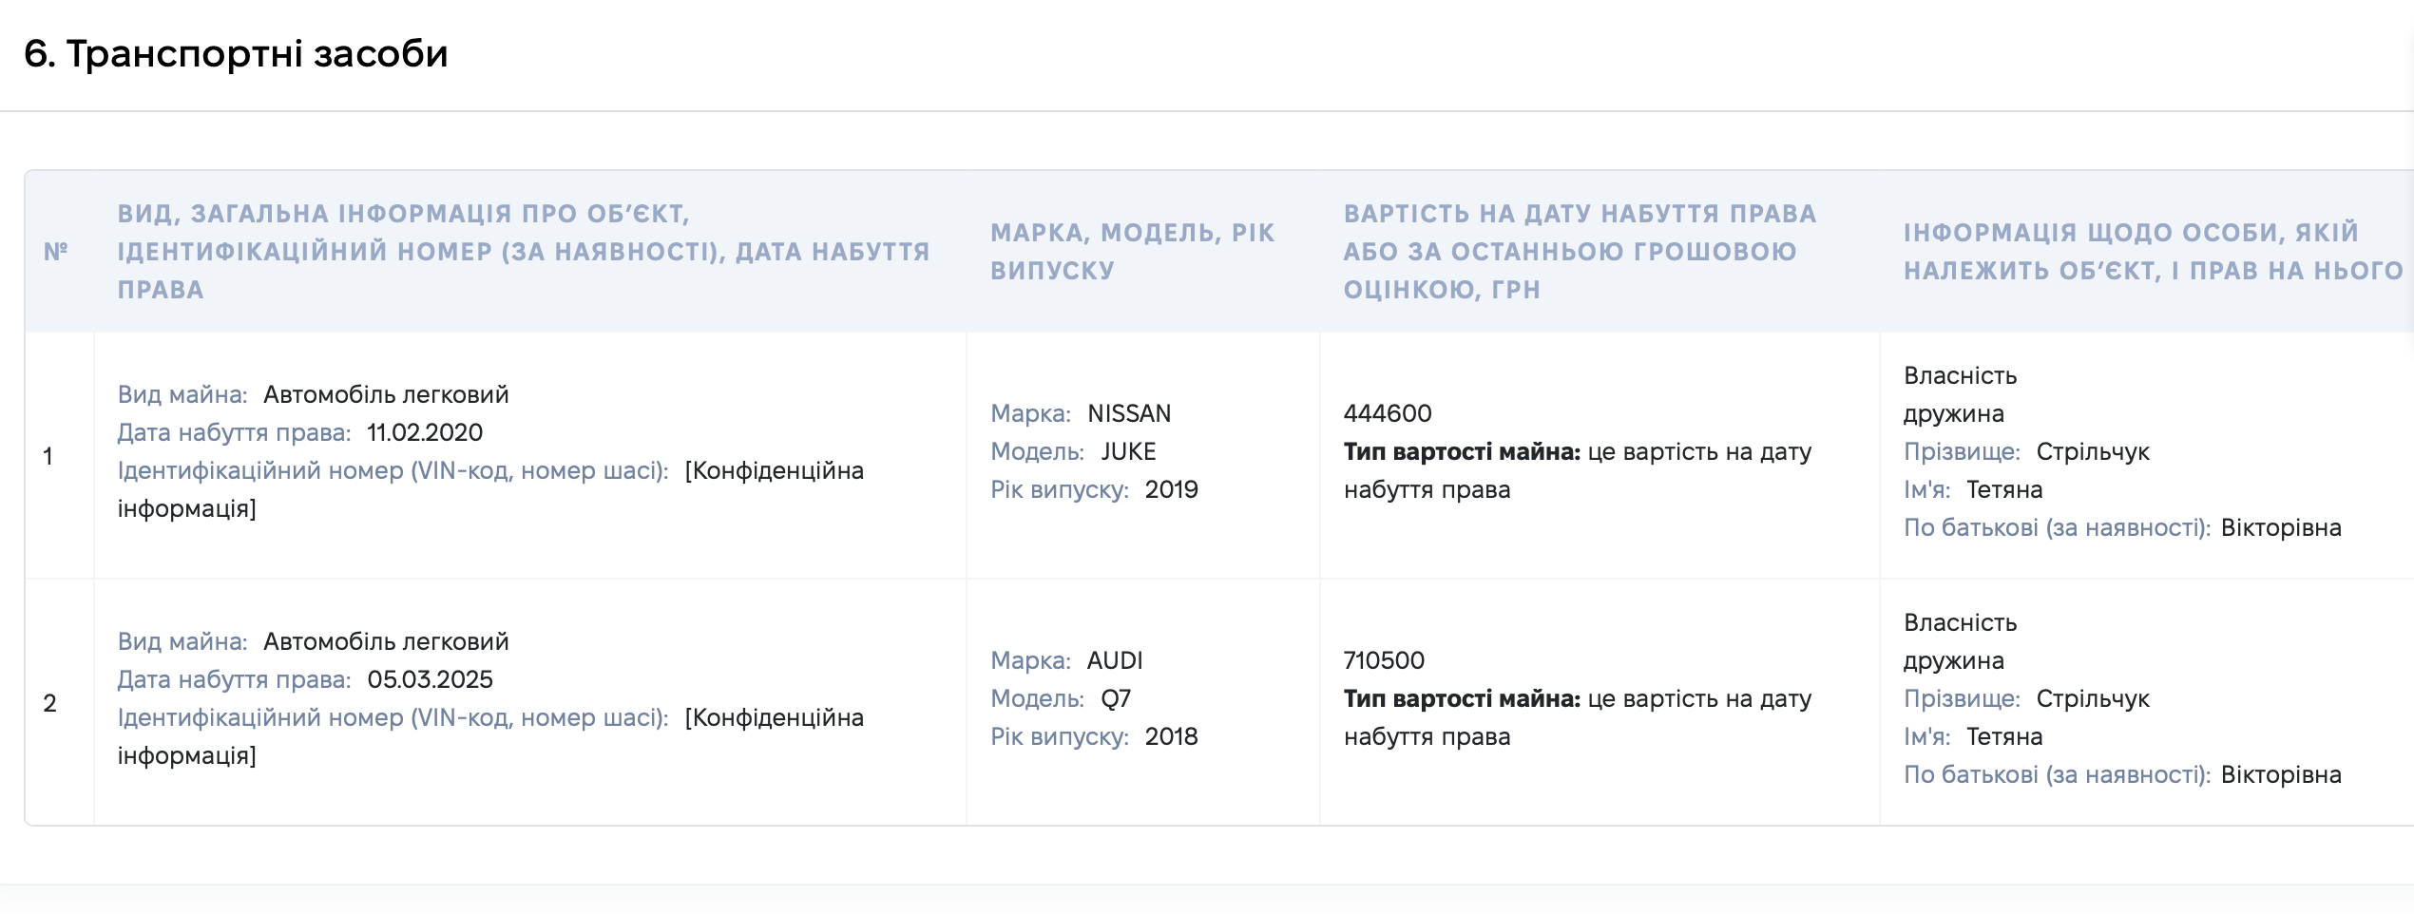
Task: Click the production year 2018
Action: click(x=1171, y=736)
